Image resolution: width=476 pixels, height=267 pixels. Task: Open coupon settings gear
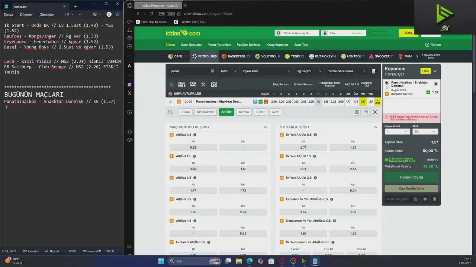(x=425, y=199)
